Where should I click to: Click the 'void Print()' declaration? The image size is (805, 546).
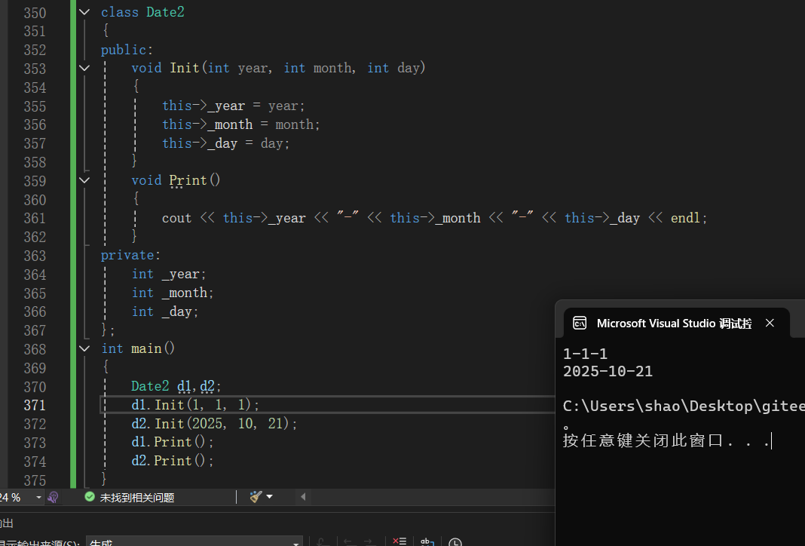point(176,180)
